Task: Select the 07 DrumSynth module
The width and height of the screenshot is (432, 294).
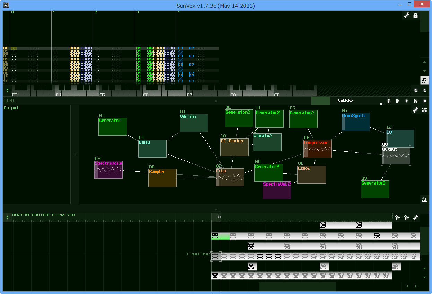Action: click(x=356, y=122)
